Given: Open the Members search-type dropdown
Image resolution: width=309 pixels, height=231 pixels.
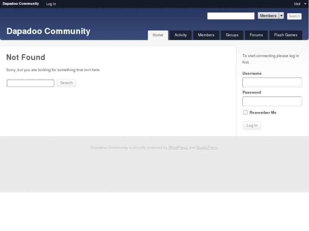Looking at the screenshot, I should (x=271, y=16).
